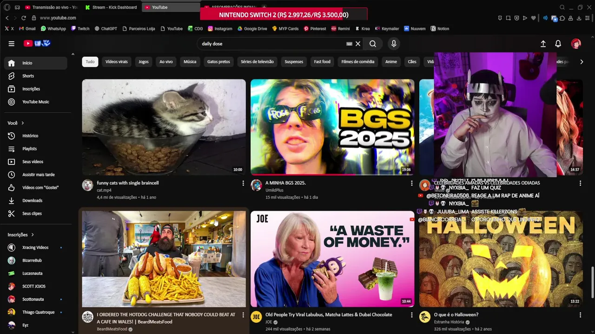Open Assistir mais tarde list

click(35, 175)
